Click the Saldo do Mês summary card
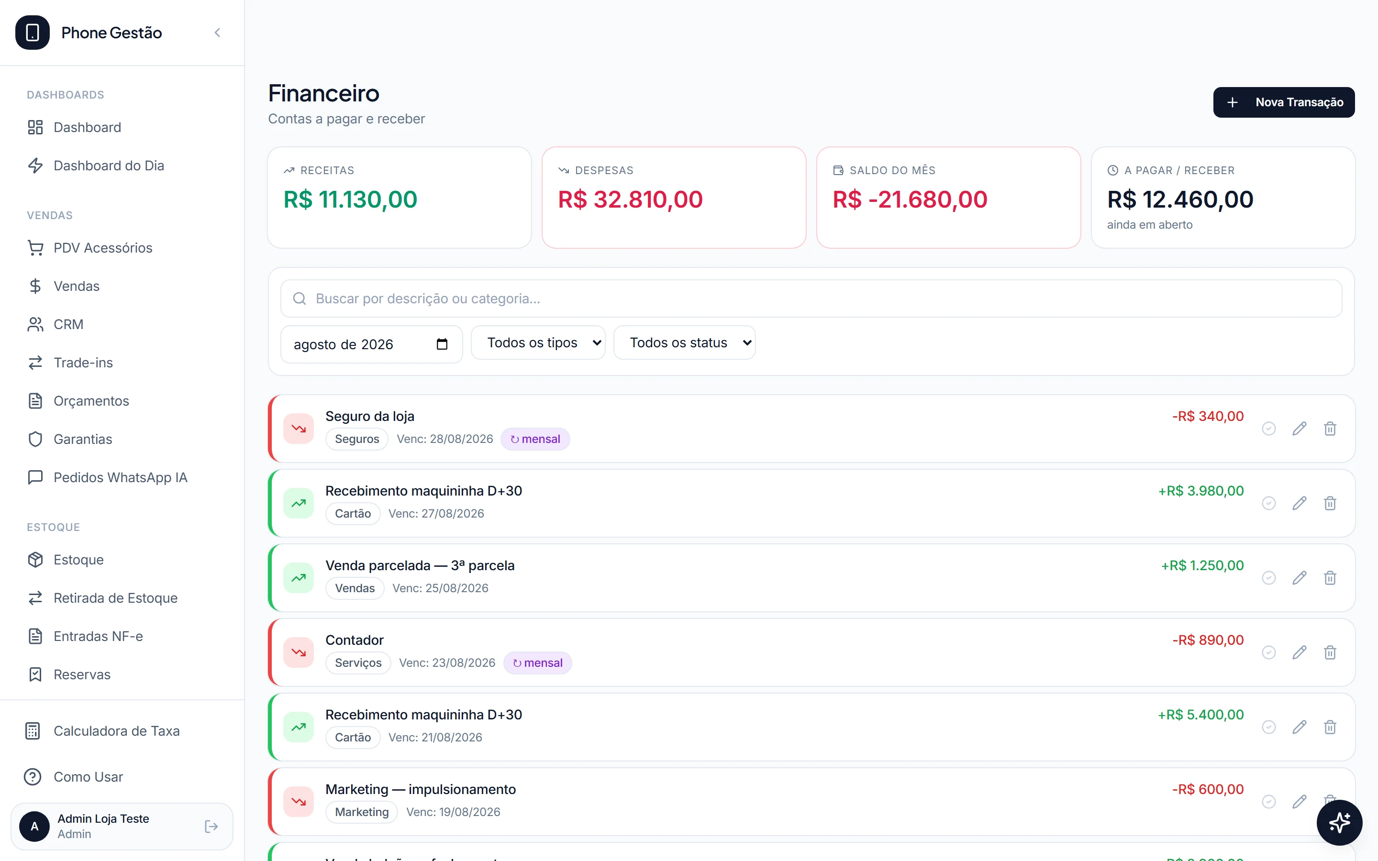The height and width of the screenshot is (861, 1378). (949, 198)
